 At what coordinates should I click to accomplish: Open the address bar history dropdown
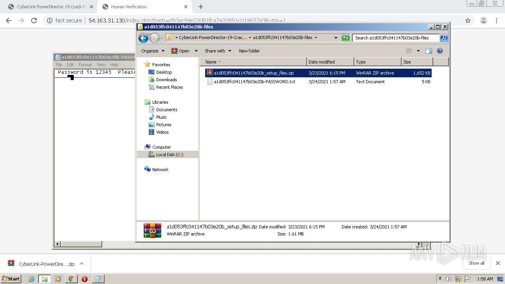click(336, 38)
